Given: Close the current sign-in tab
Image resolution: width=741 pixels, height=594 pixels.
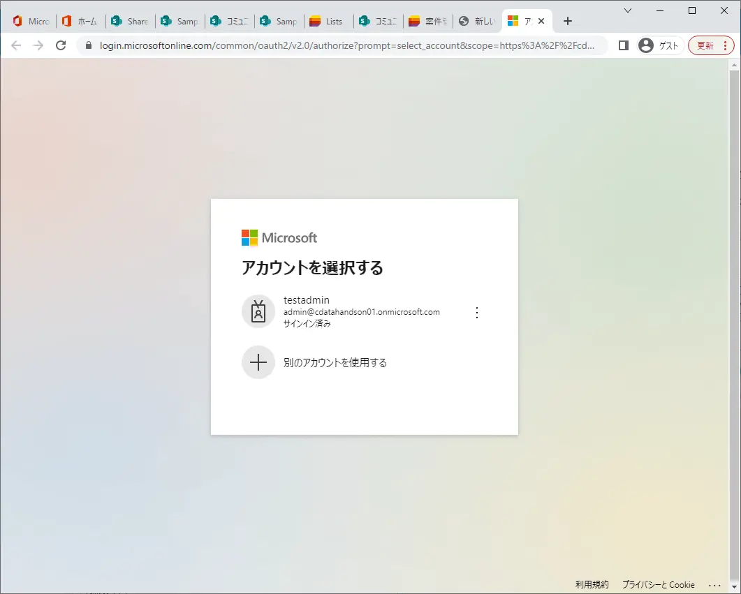Looking at the screenshot, I should [541, 21].
